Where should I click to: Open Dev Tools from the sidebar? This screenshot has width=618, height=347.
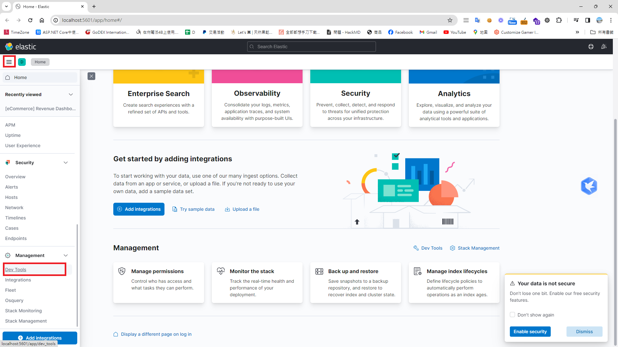pyautogui.click(x=15, y=269)
